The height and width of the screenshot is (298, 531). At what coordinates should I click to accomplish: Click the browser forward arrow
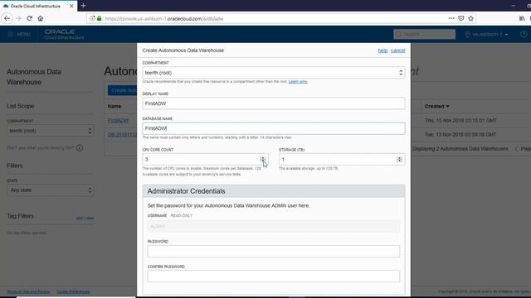18,18
